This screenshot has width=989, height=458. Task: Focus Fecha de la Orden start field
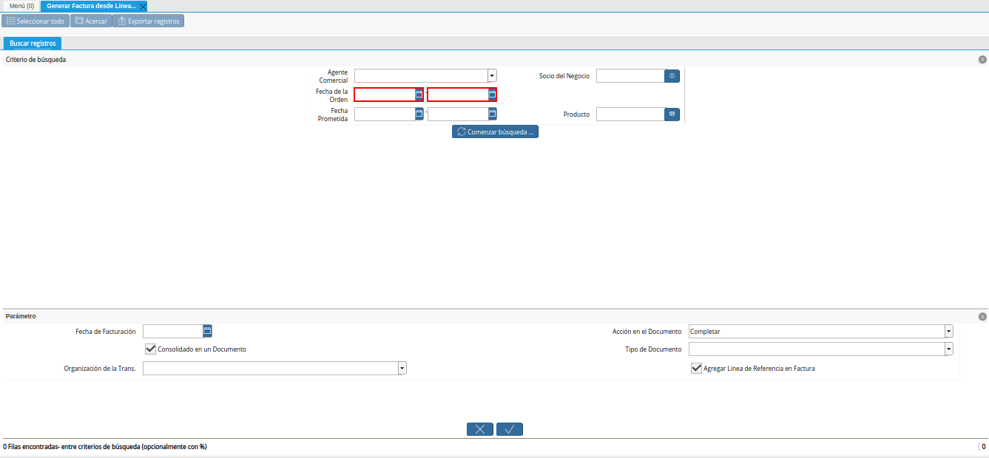[x=385, y=95]
